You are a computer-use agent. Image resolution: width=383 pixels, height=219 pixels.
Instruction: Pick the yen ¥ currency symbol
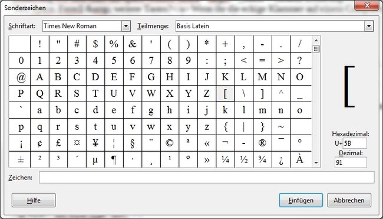(95, 143)
